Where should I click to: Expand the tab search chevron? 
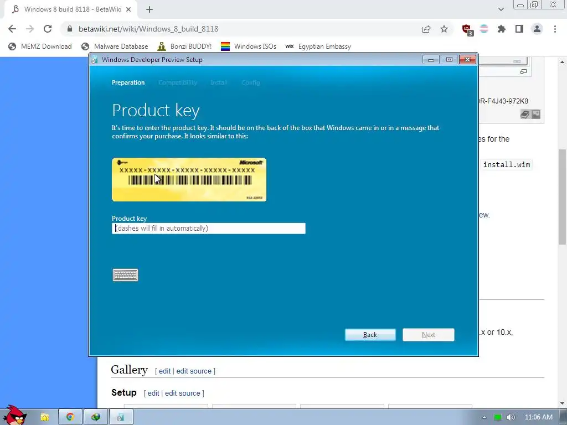501,9
